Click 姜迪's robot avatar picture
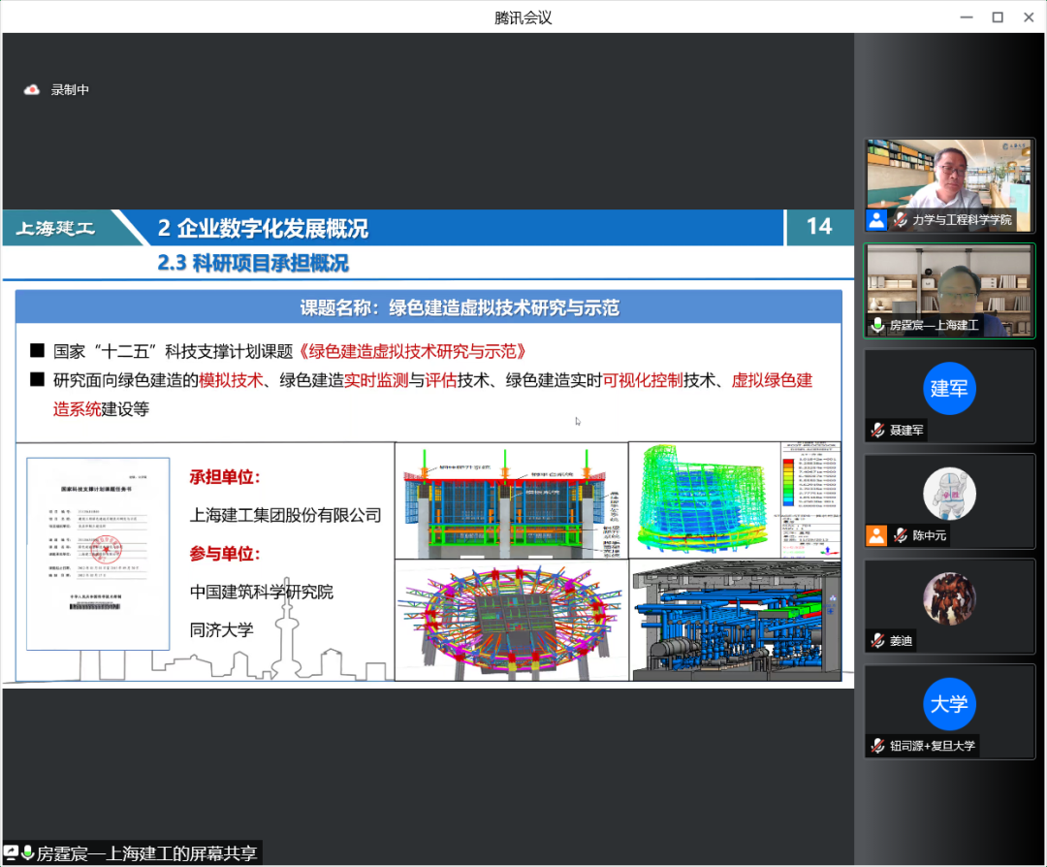 pos(949,598)
